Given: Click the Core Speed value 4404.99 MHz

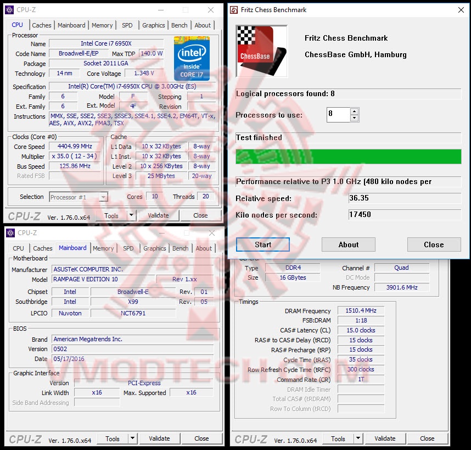Looking at the screenshot, I should 75,146.
